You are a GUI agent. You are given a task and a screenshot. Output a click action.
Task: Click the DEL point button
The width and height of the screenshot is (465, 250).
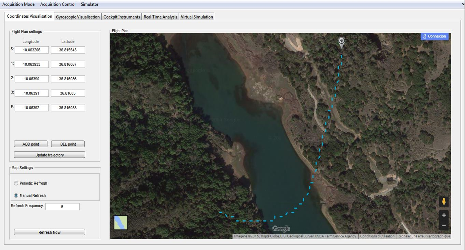68,144
